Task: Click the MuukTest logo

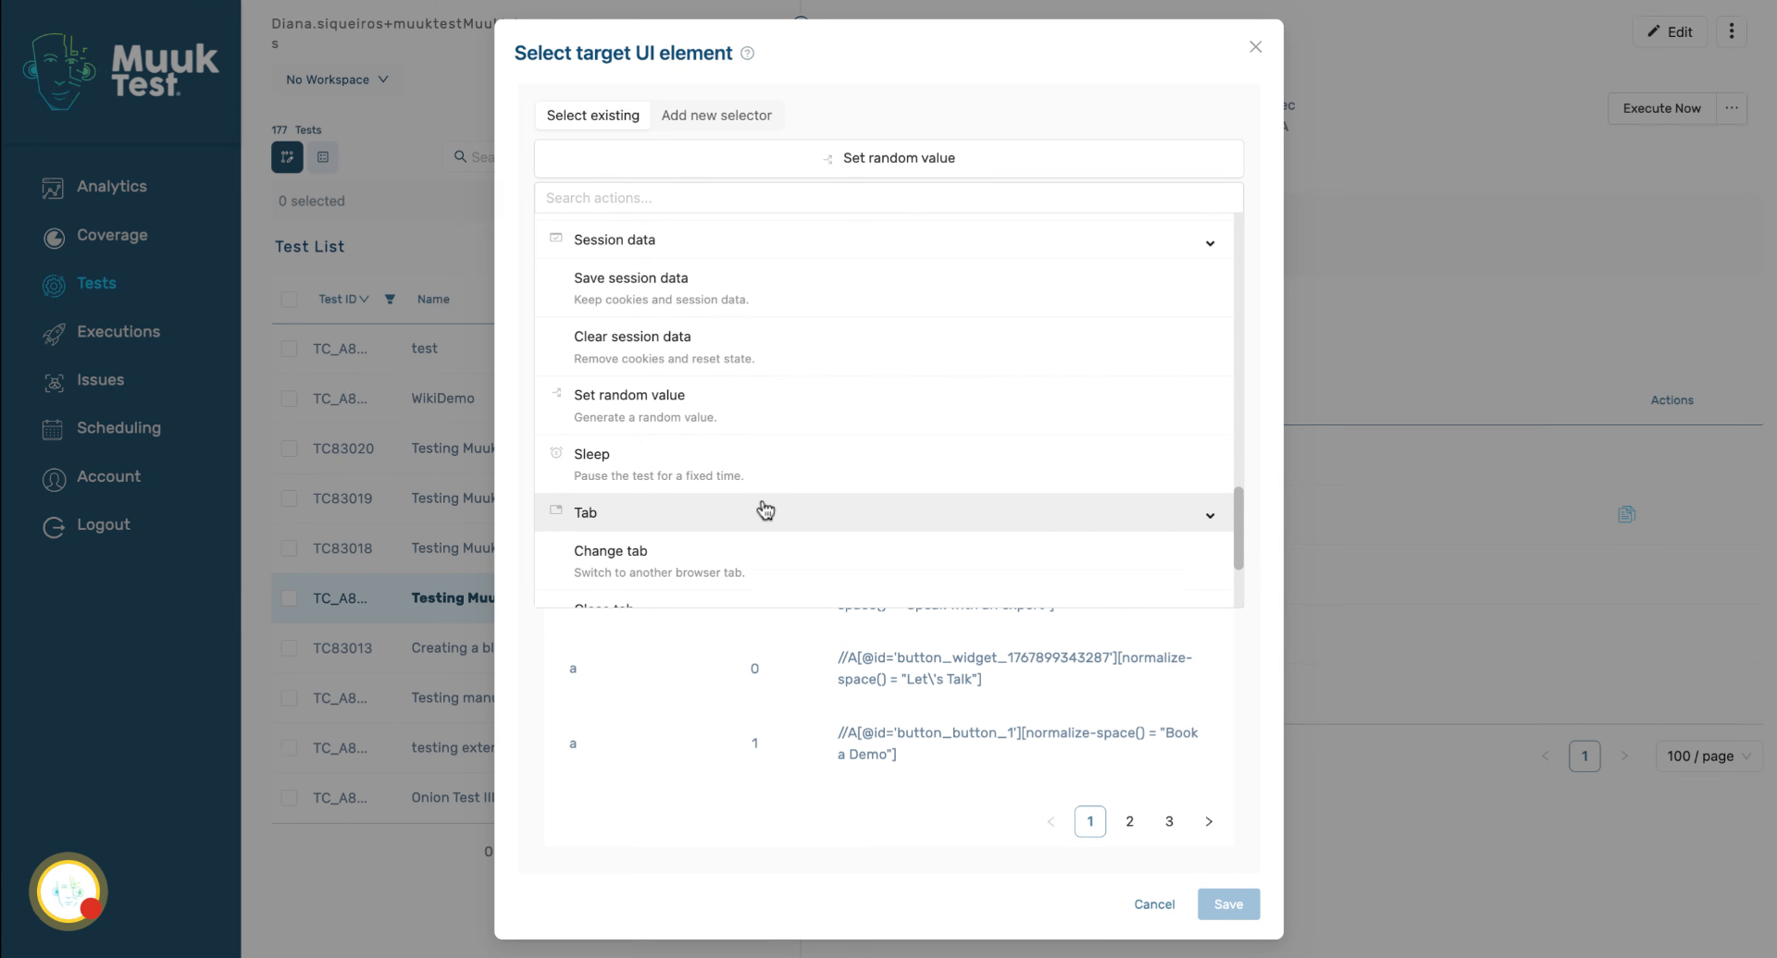Action: click(x=120, y=71)
